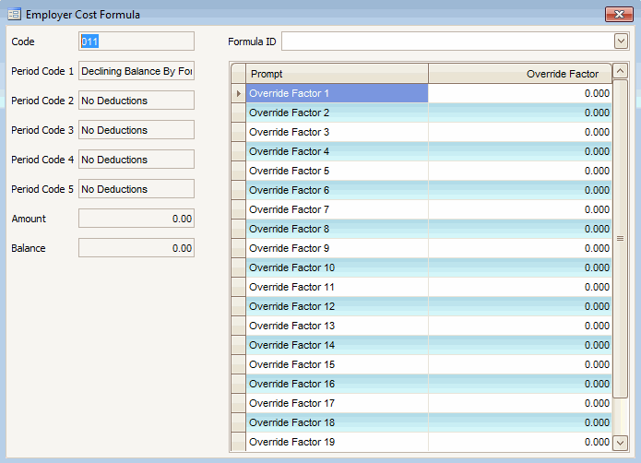Viewport: 641px width, 463px height.
Task: Click the vertical scrollbar thumb
Action: (x=621, y=238)
